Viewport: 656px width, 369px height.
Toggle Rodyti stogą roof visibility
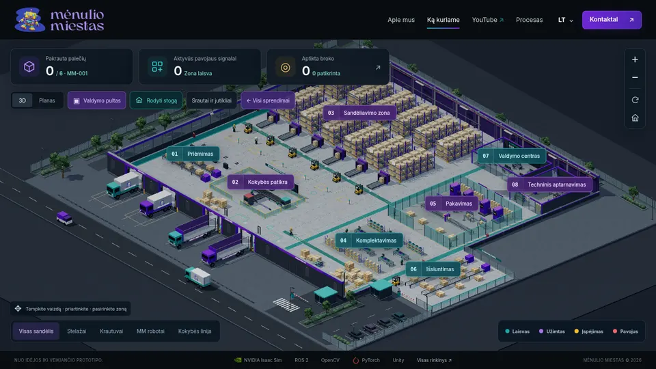(156, 100)
